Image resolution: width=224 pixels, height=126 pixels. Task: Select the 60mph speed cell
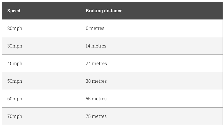[15, 99]
